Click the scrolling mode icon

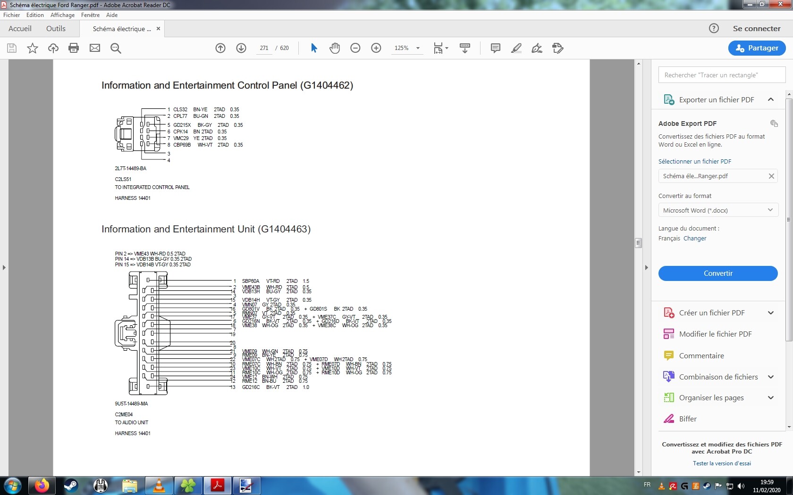point(465,48)
